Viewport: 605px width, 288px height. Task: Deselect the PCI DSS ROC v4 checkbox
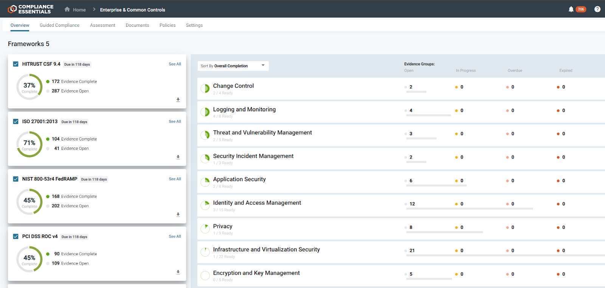(x=16, y=237)
